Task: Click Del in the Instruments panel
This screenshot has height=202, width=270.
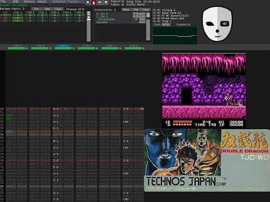Action: tap(136, 10)
